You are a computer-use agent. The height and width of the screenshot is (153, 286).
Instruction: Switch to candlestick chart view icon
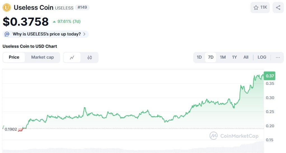click(x=90, y=58)
